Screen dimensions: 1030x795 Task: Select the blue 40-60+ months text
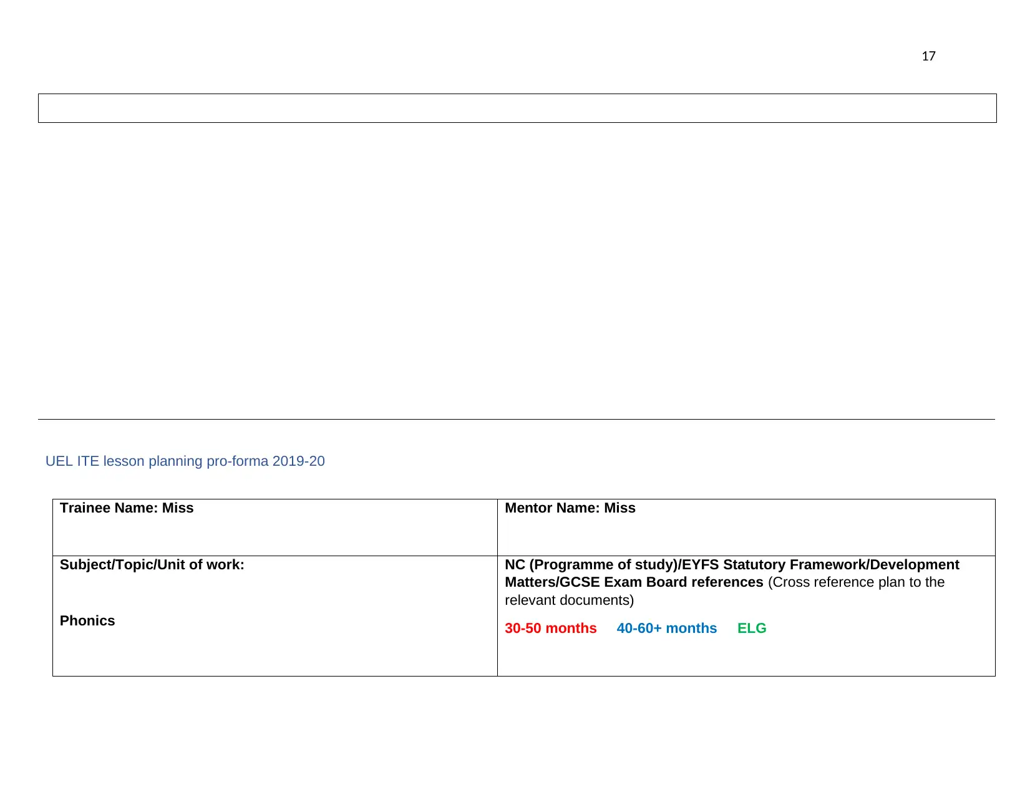pyautogui.click(x=667, y=628)
